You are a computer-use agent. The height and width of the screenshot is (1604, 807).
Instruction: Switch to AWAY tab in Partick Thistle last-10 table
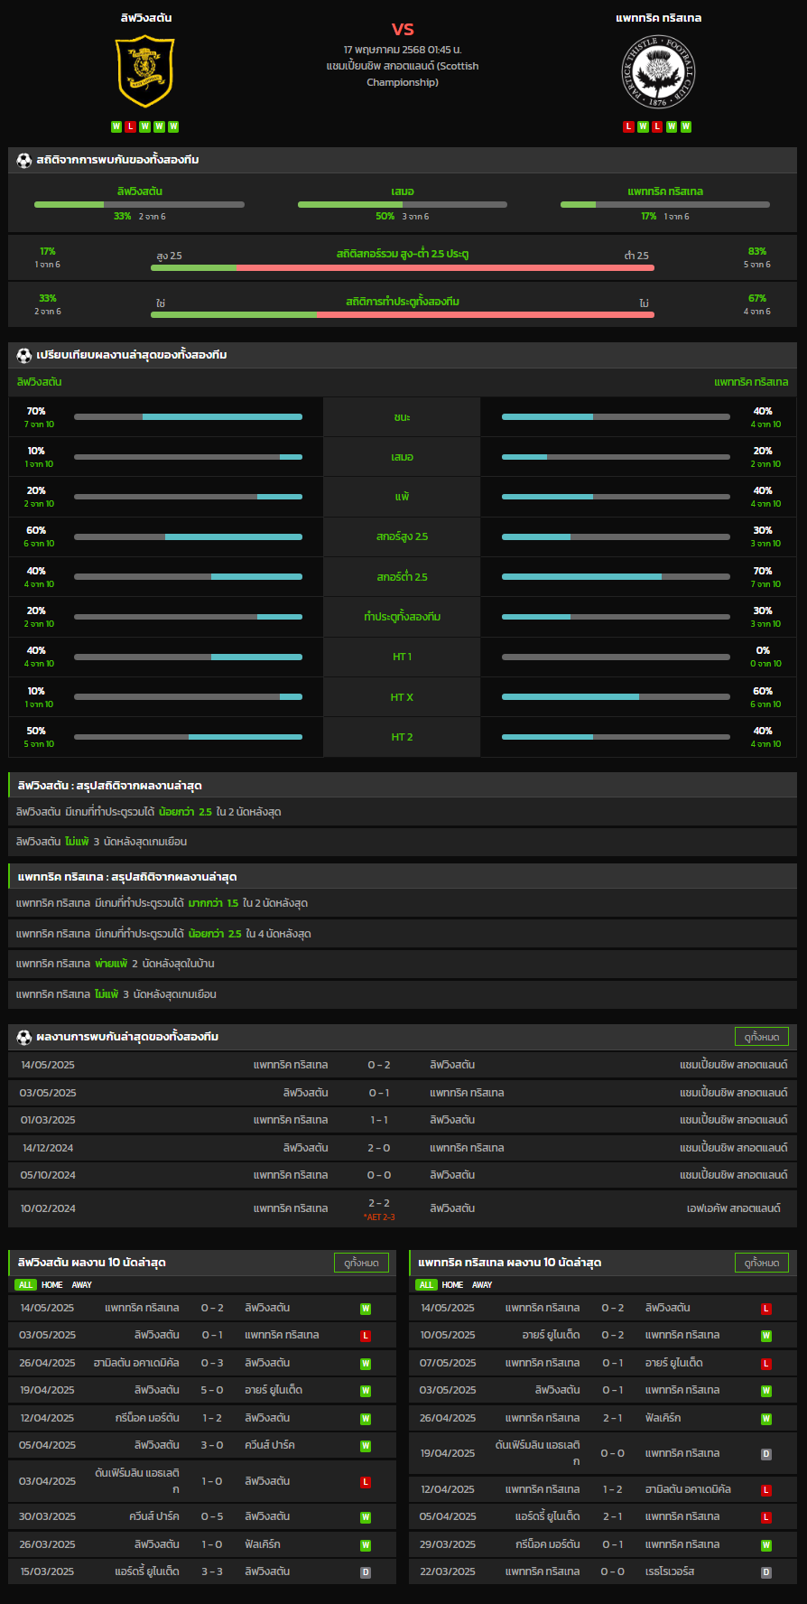483,1285
